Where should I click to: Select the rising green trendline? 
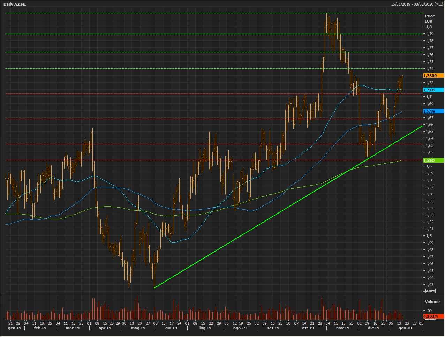[x=288, y=207]
